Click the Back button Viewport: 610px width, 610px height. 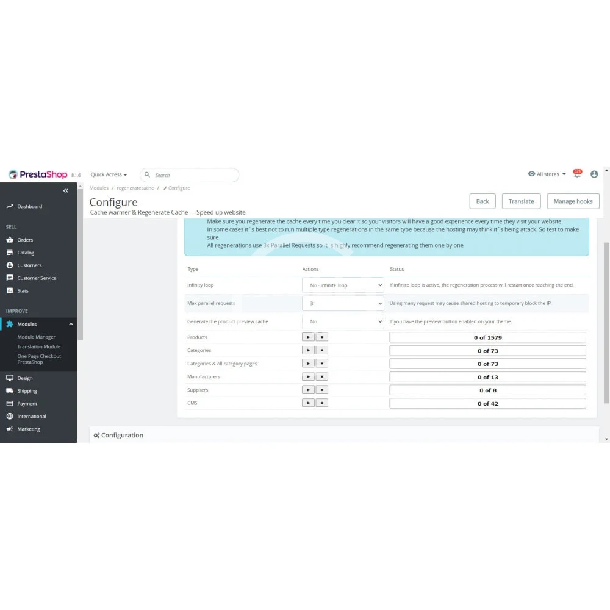483,201
